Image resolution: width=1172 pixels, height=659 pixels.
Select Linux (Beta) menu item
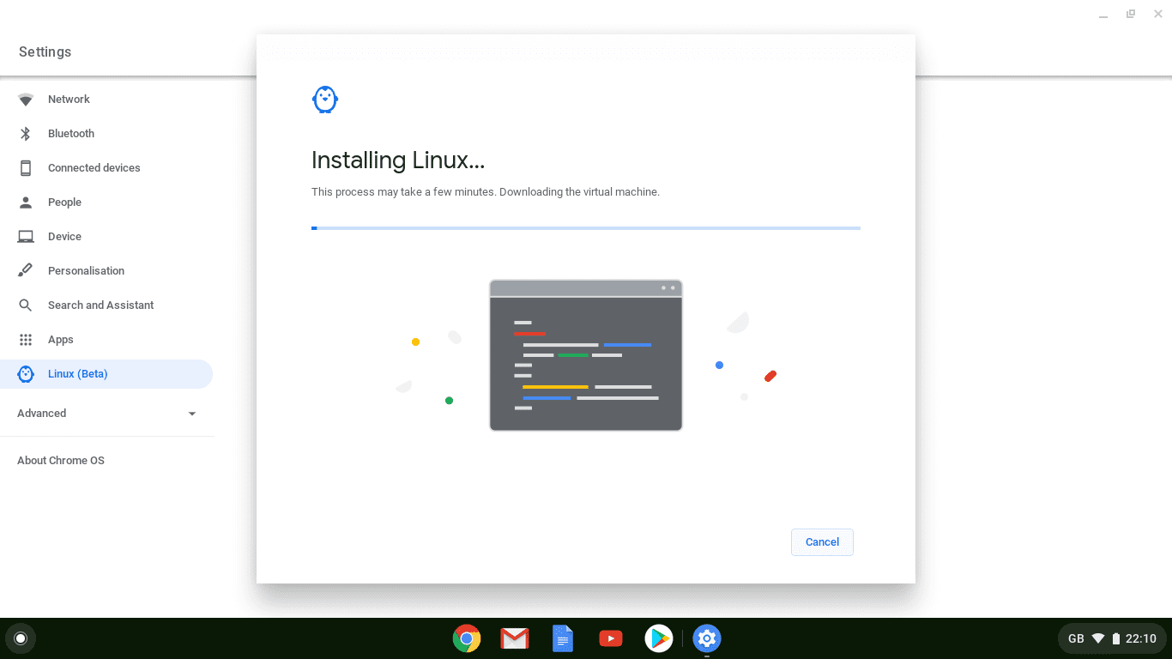coord(106,374)
